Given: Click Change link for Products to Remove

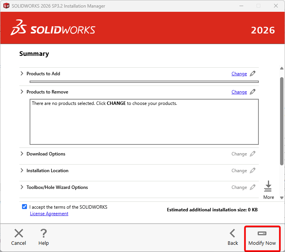Looking at the screenshot, I should [239, 92].
